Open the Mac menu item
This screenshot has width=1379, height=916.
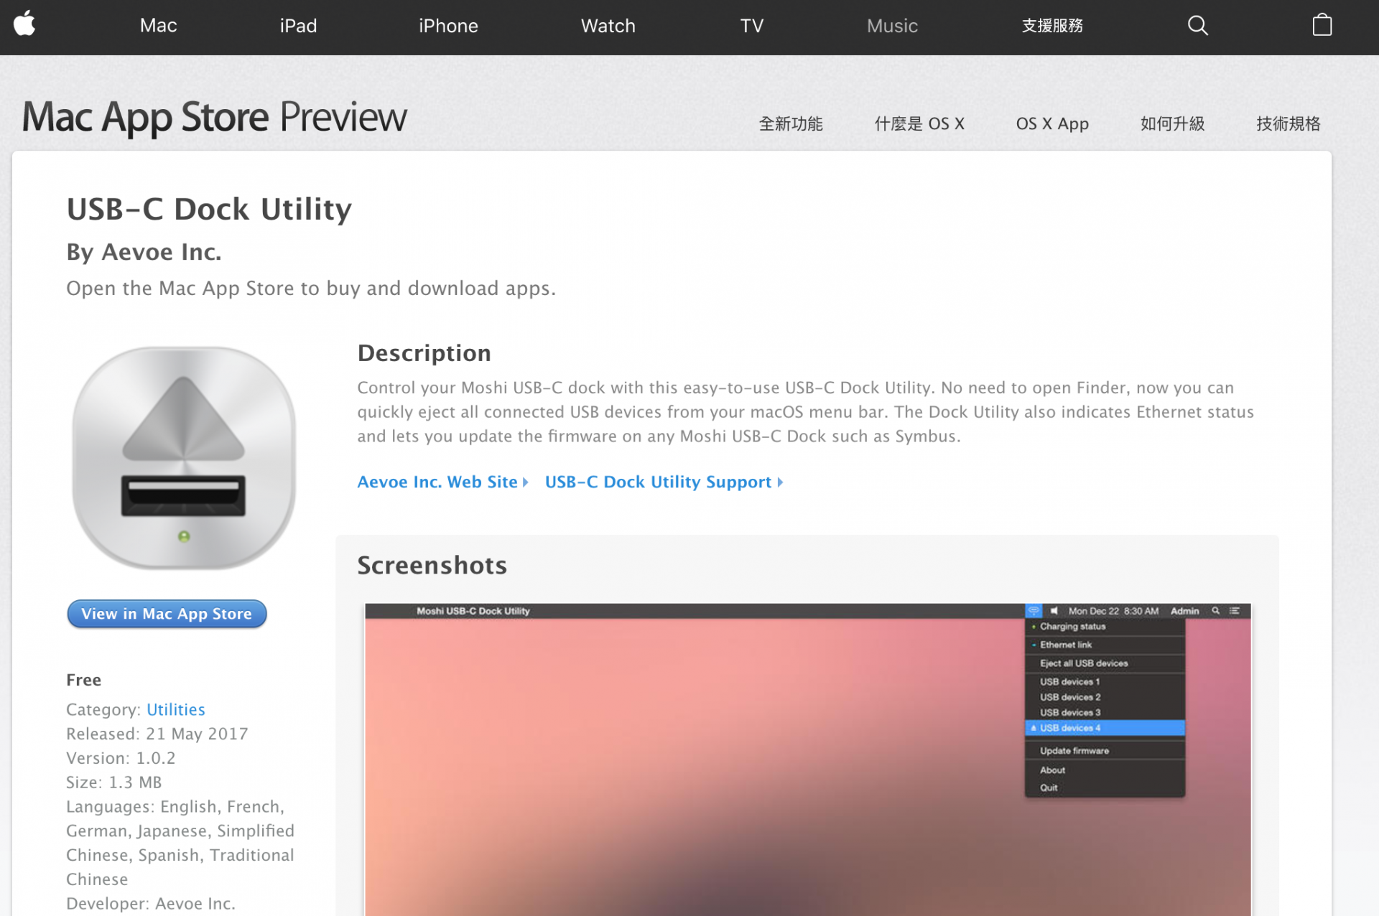[158, 26]
